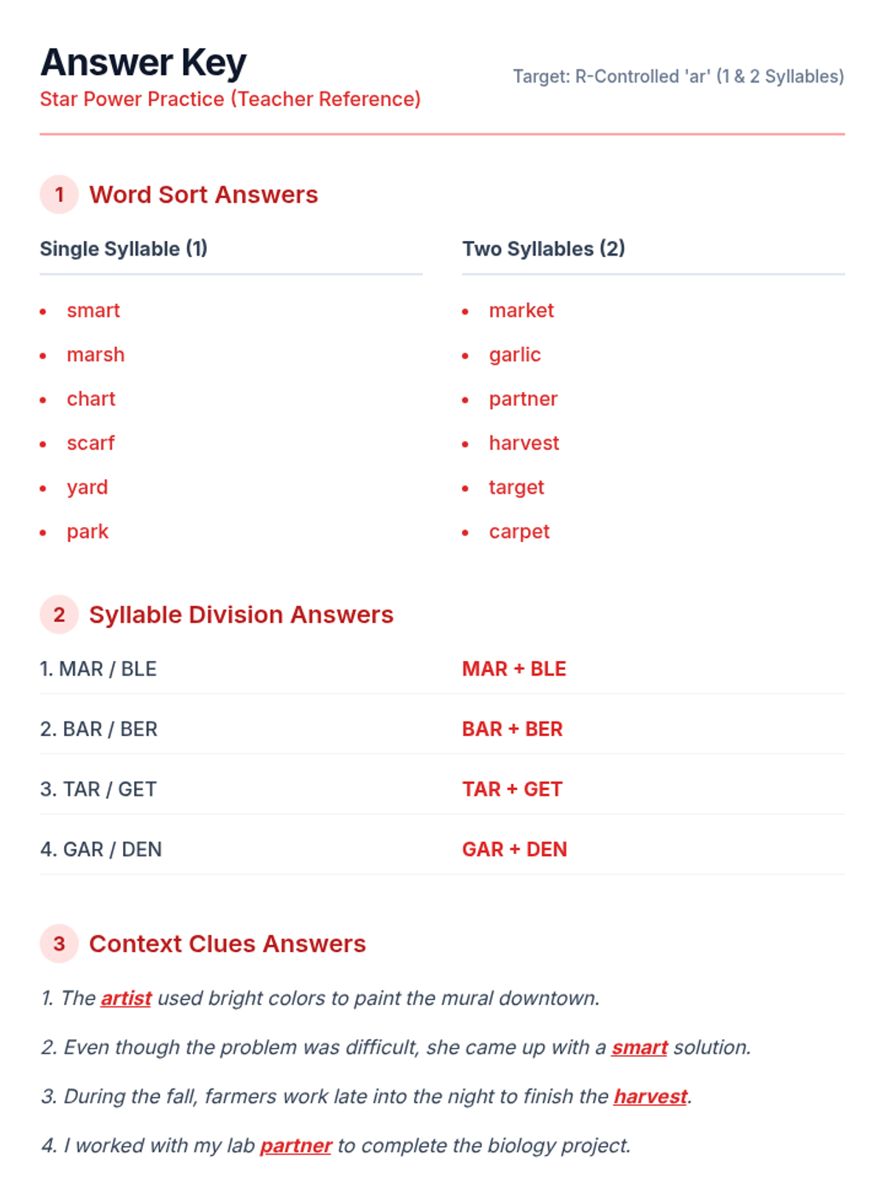Click the word 'marsh' in list
The image size is (884, 1179).
(95, 354)
